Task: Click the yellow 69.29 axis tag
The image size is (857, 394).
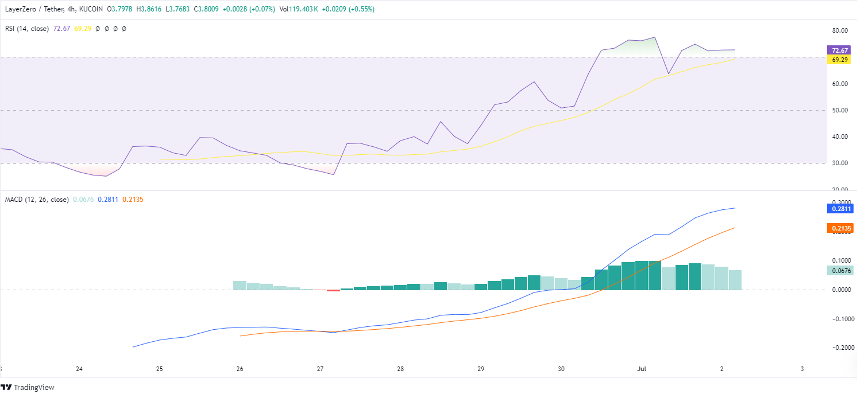Action: point(840,60)
